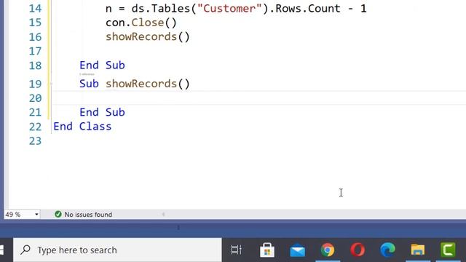Image resolution: width=466 pixels, height=262 pixels.
Task: Click line number 23 in the gutter
Action: [x=35, y=140]
